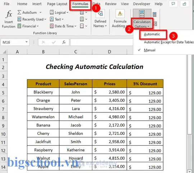Open the Help tab
The height and width of the screenshot is (173, 194).
(158, 4)
